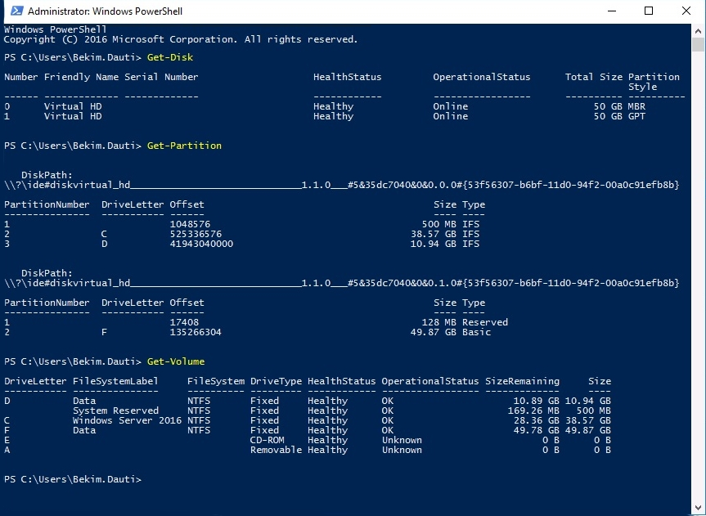This screenshot has height=516, width=706.
Task: Click the Administrator: Windows PowerShell title text
Action: point(106,11)
